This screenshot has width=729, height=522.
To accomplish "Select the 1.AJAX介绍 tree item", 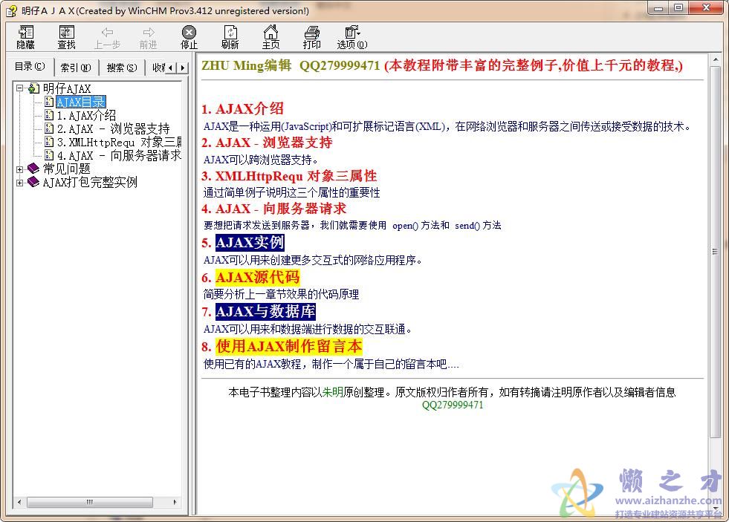I will [85, 114].
